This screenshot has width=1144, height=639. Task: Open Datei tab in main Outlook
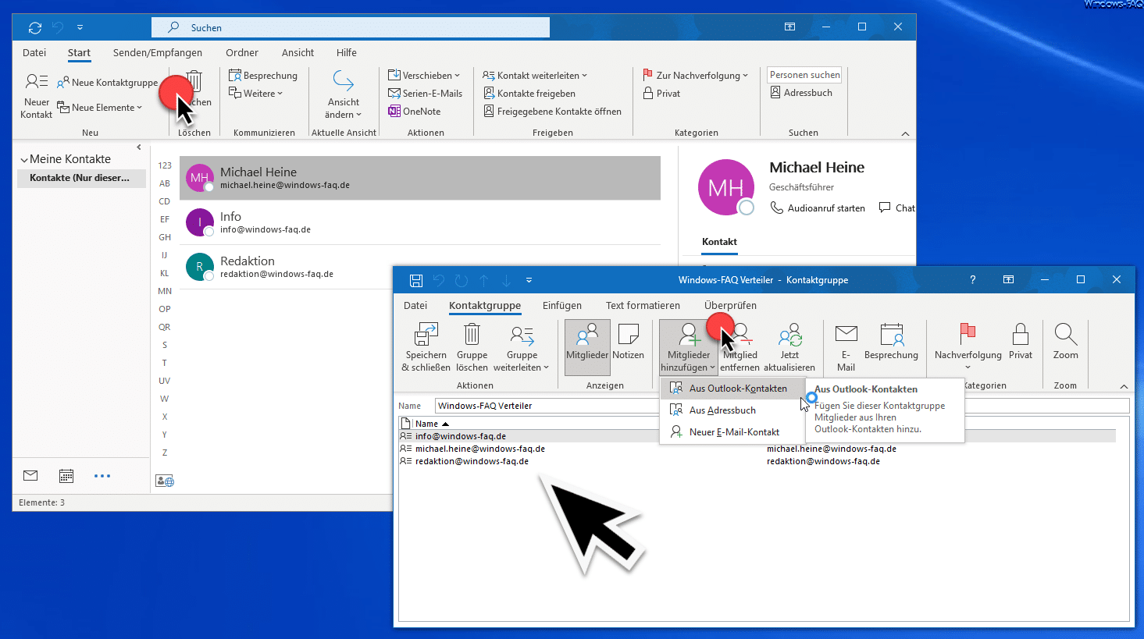(34, 53)
